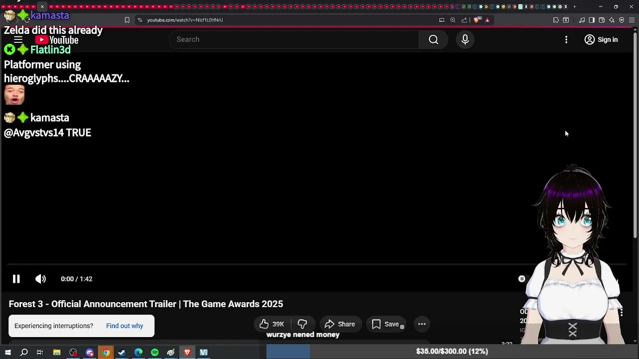Open the music note playlist icon
The height and width of the screenshot is (359, 639).
[582, 20]
